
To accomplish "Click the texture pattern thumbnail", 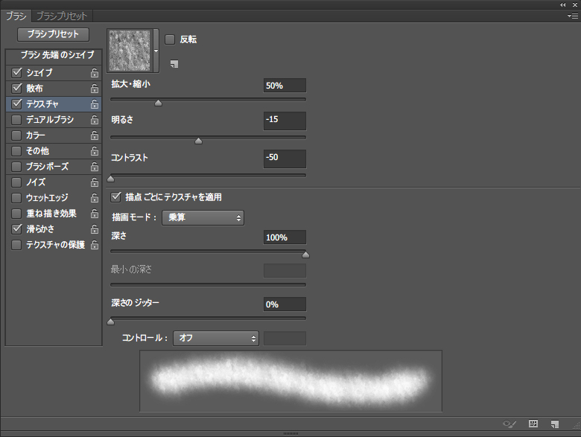I will point(130,51).
